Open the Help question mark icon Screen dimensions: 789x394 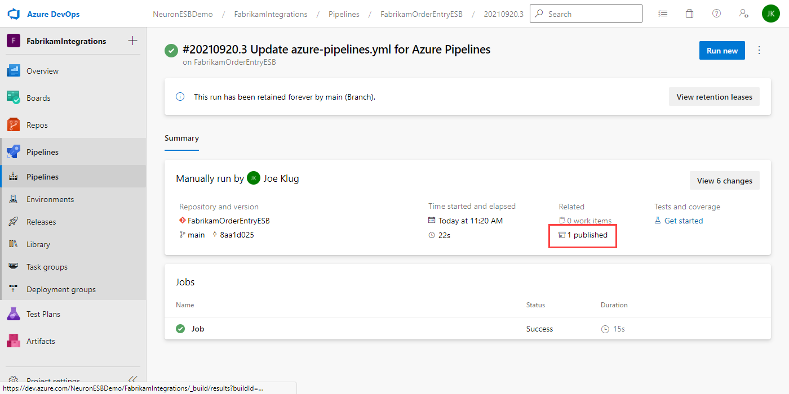[x=716, y=14]
